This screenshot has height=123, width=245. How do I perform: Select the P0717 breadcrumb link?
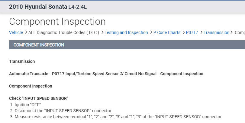(192, 32)
